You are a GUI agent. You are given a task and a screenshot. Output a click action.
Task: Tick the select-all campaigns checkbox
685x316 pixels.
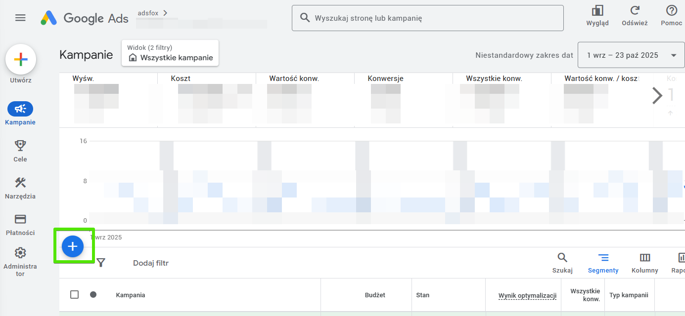74,295
